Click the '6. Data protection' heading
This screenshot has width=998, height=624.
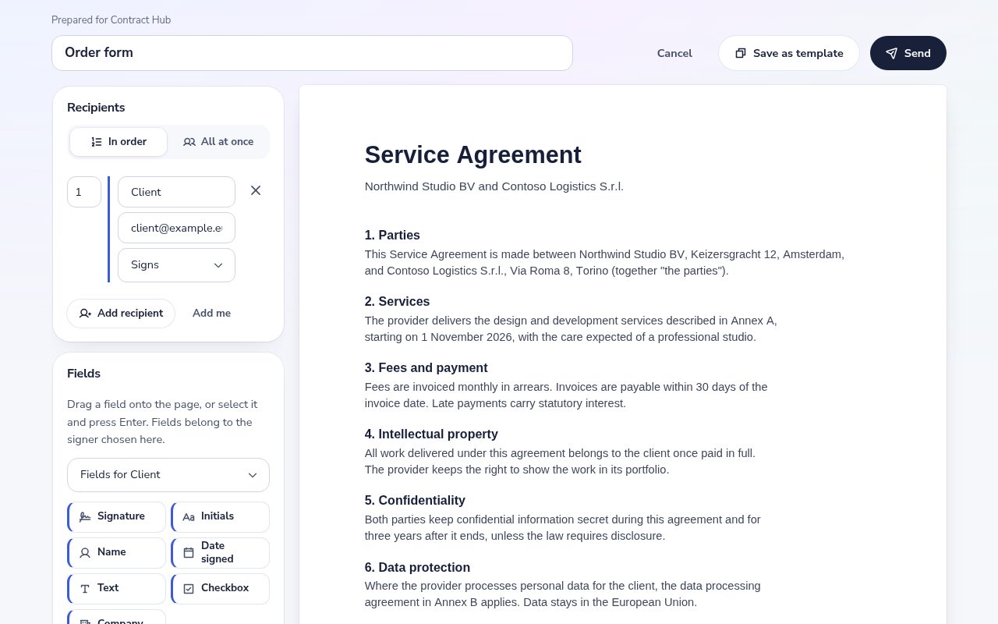tap(417, 567)
